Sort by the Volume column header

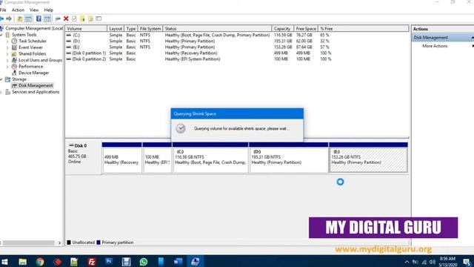pos(86,28)
